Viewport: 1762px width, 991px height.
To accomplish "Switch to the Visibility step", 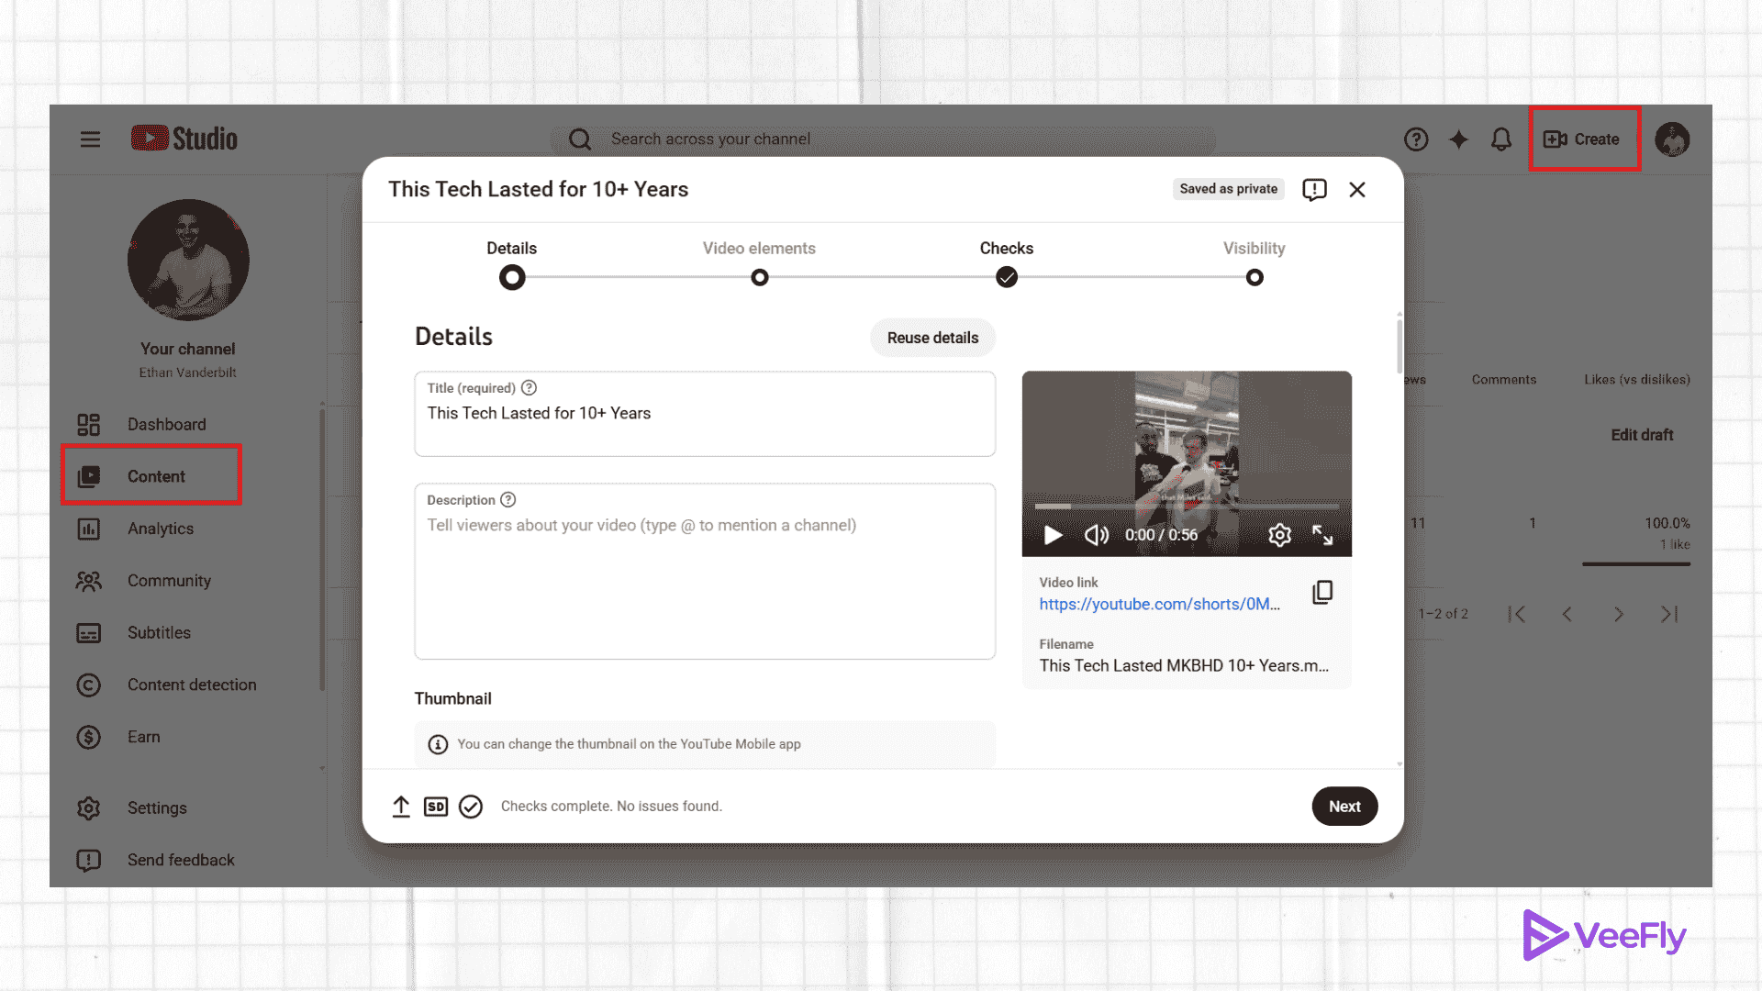I will (x=1254, y=276).
